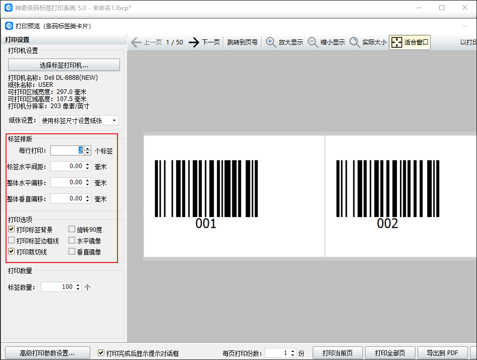Enable 旋转90度 checkbox
This screenshot has height=360, width=477.
tap(72, 229)
